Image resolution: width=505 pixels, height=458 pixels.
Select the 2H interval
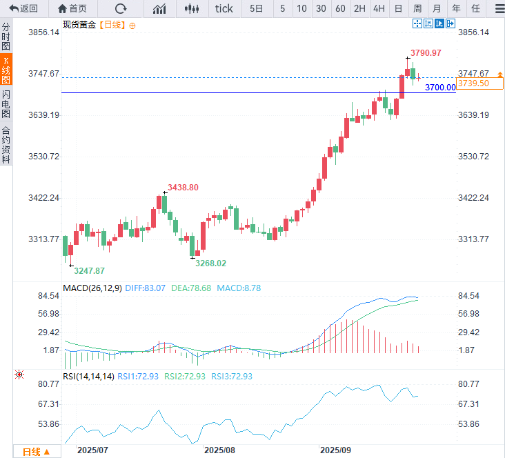[359, 8]
